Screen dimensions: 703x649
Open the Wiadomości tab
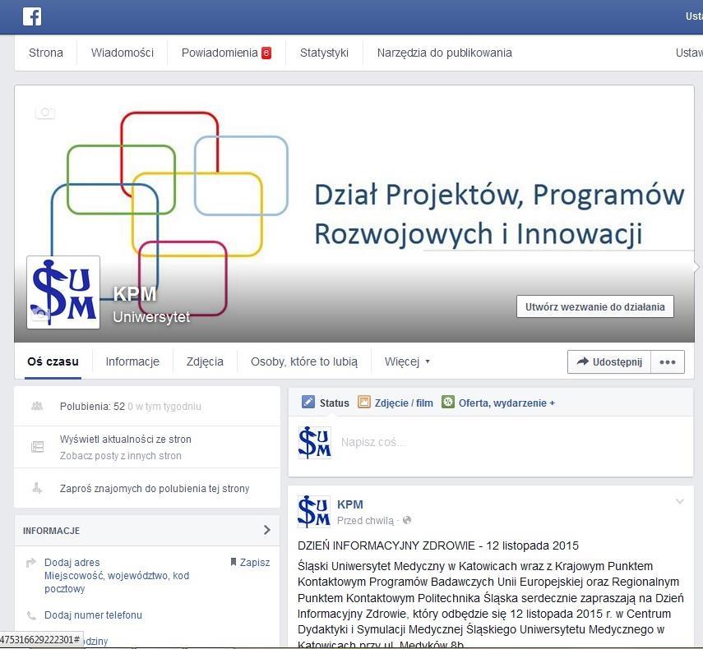point(123,53)
